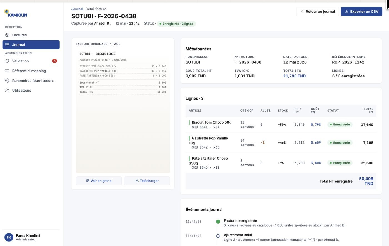The image size is (389, 246).
Task: Click the Pâte à tartiner Choco 350g article name
Action: click(208, 161)
